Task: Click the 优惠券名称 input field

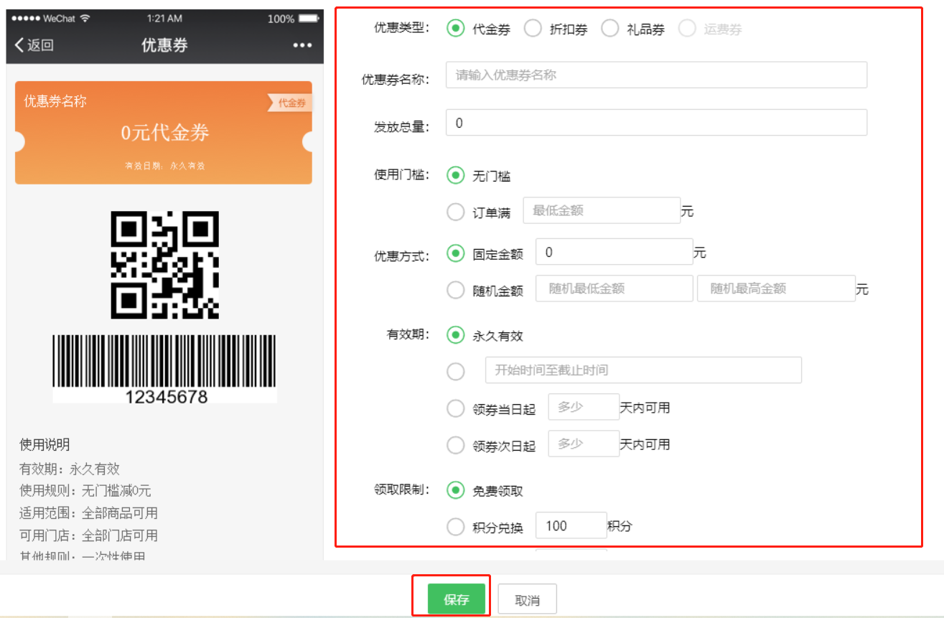Action: click(x=656, y=75)
